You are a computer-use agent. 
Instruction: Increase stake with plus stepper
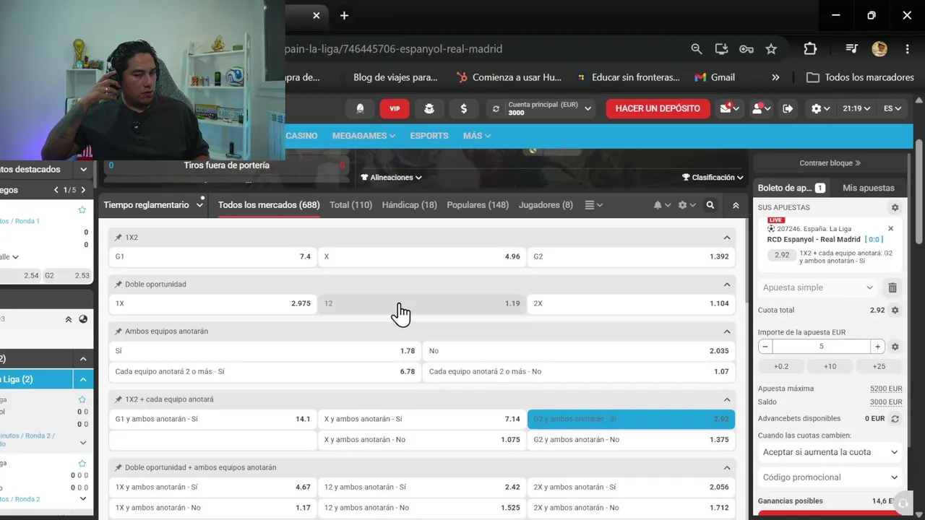click(x=877, y=347)
